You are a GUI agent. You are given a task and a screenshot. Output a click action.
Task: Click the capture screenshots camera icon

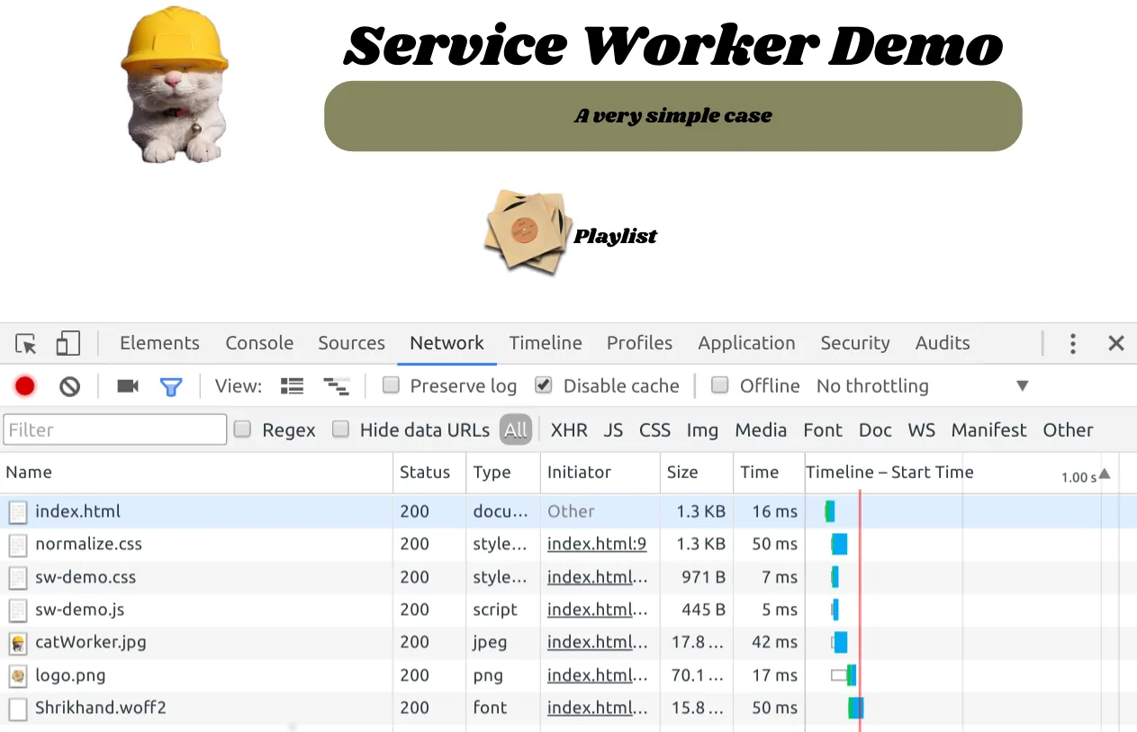(128, 386)
